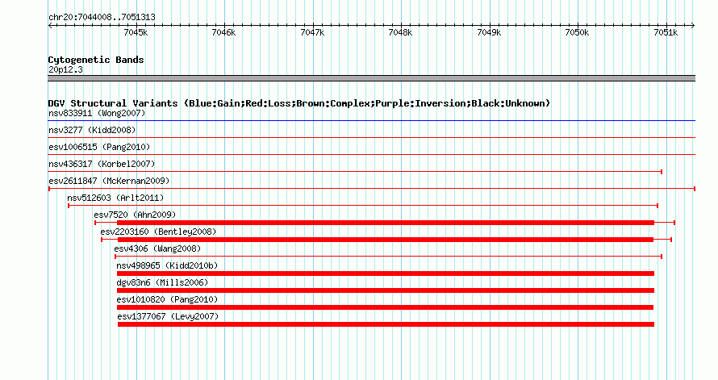
Task: Click the nsv833911 (Wong2007) variant label
Action: [x=97, y=113]
